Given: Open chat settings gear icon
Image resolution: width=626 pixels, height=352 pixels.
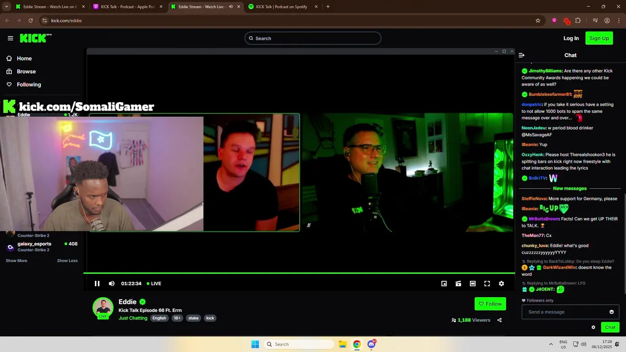Looking at the screenshot, I should tap(593, 328).
